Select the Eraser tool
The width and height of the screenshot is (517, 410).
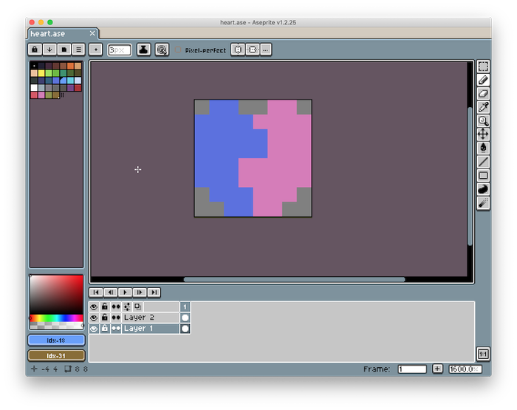[x=483, y=93]
